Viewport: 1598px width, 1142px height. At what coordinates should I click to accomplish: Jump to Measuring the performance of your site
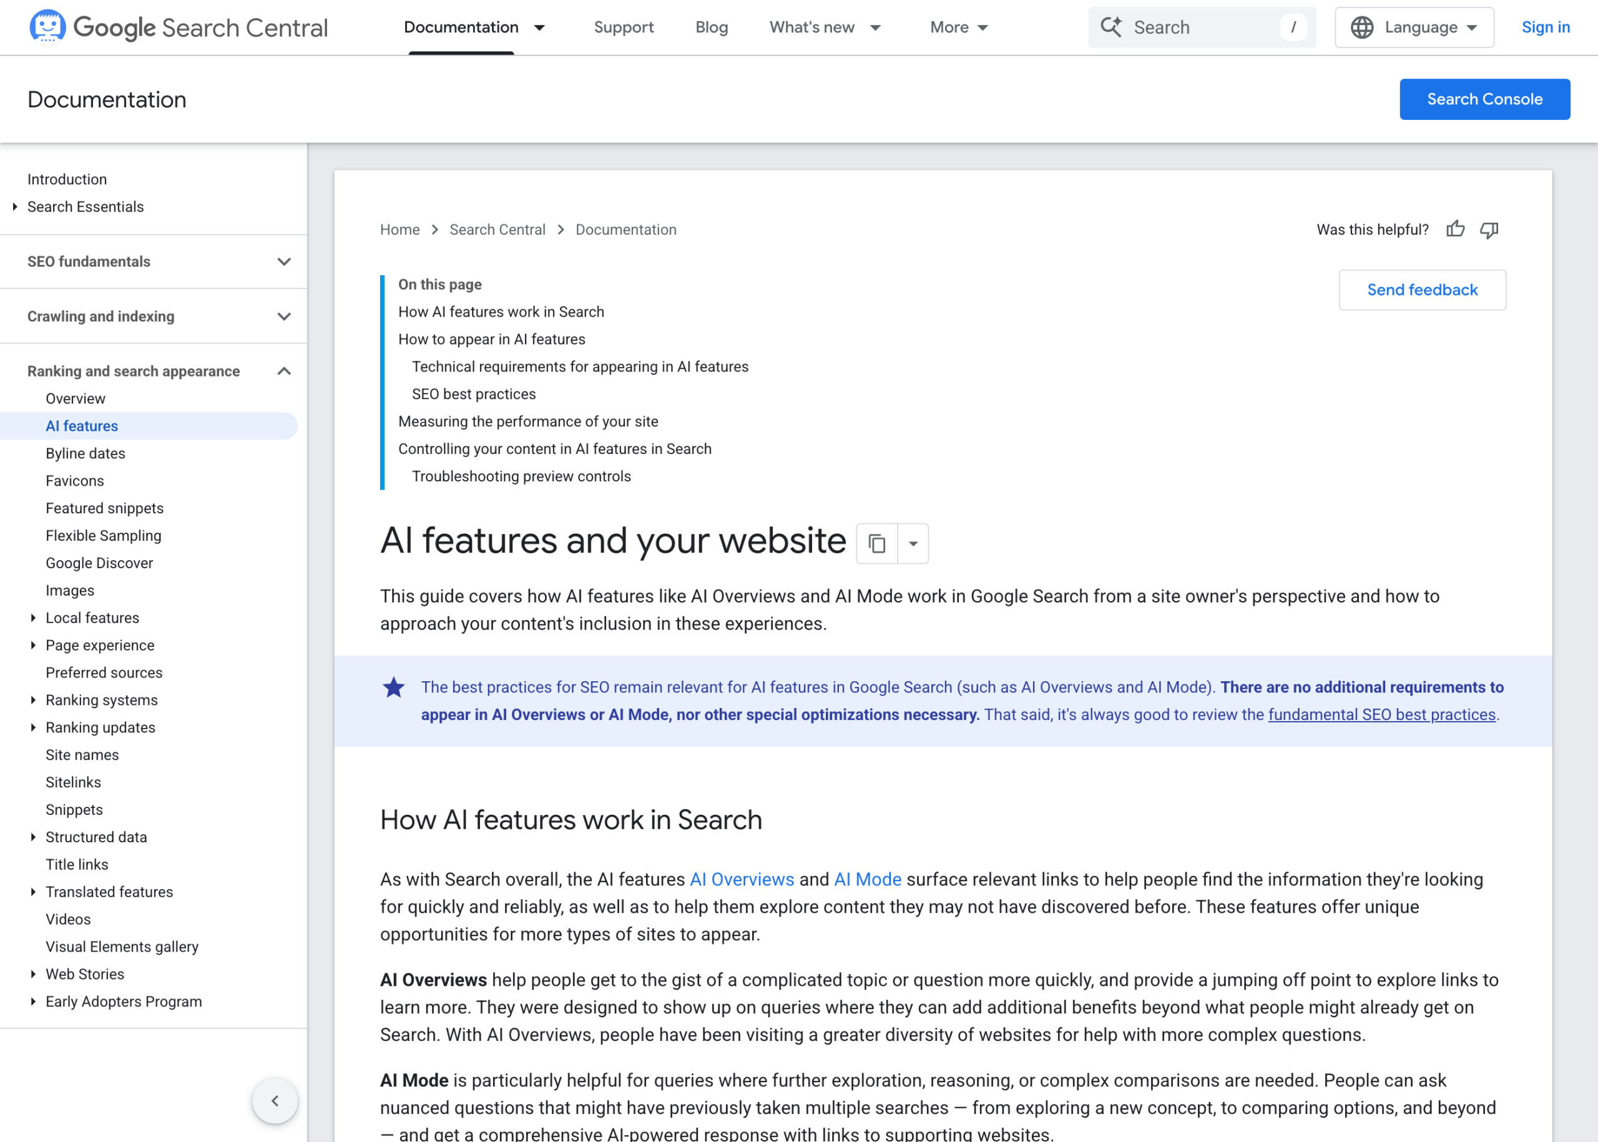528,421
